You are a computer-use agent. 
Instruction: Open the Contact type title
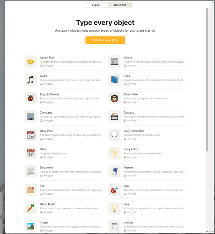point(128,112)
